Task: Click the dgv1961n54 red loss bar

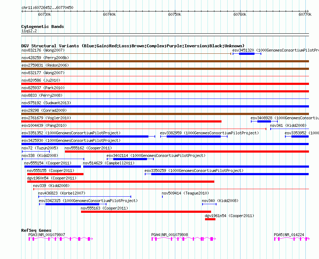Action: (x=210, y=219)
